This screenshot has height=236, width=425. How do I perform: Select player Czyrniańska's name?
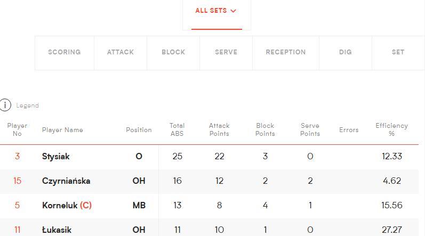click(x=66, y=181)
